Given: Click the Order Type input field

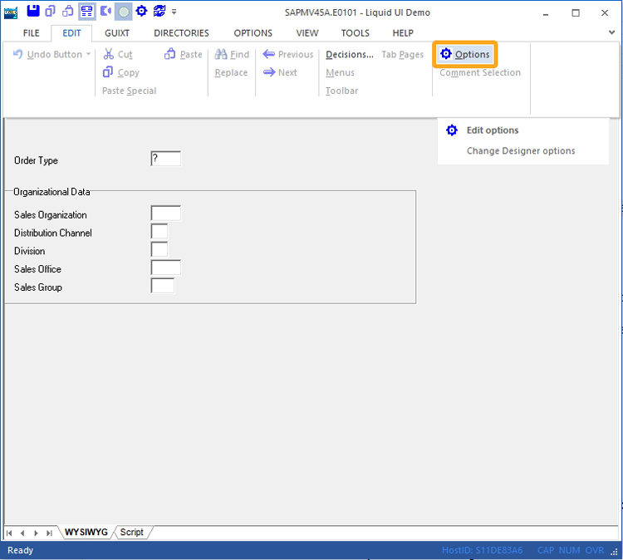Looking at the screenshot, I should click(x=165, y=160).
